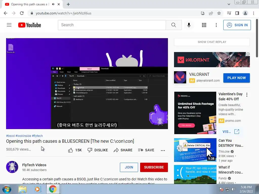Click the padlock site info icon
This screenshot has width=259, height=194.
point(32,13)
